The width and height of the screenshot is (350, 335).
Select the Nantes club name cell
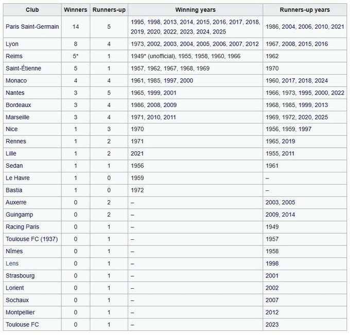point(16,93)
